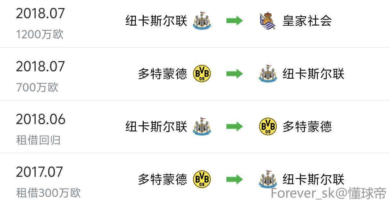The image size is (390, 204).
Task: Open 多特蒙德 text in the 700万欧 row
Action: pos(162,74)
